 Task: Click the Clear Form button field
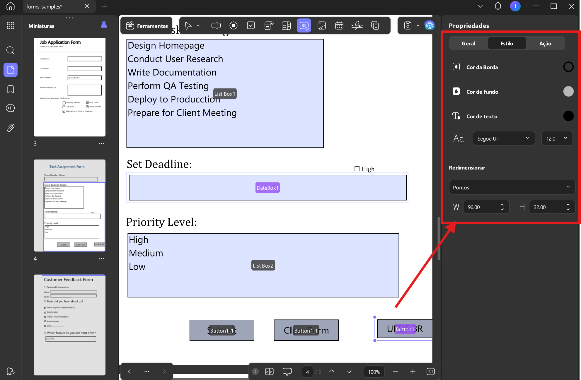pyautogui.click(x=306, y=331)
